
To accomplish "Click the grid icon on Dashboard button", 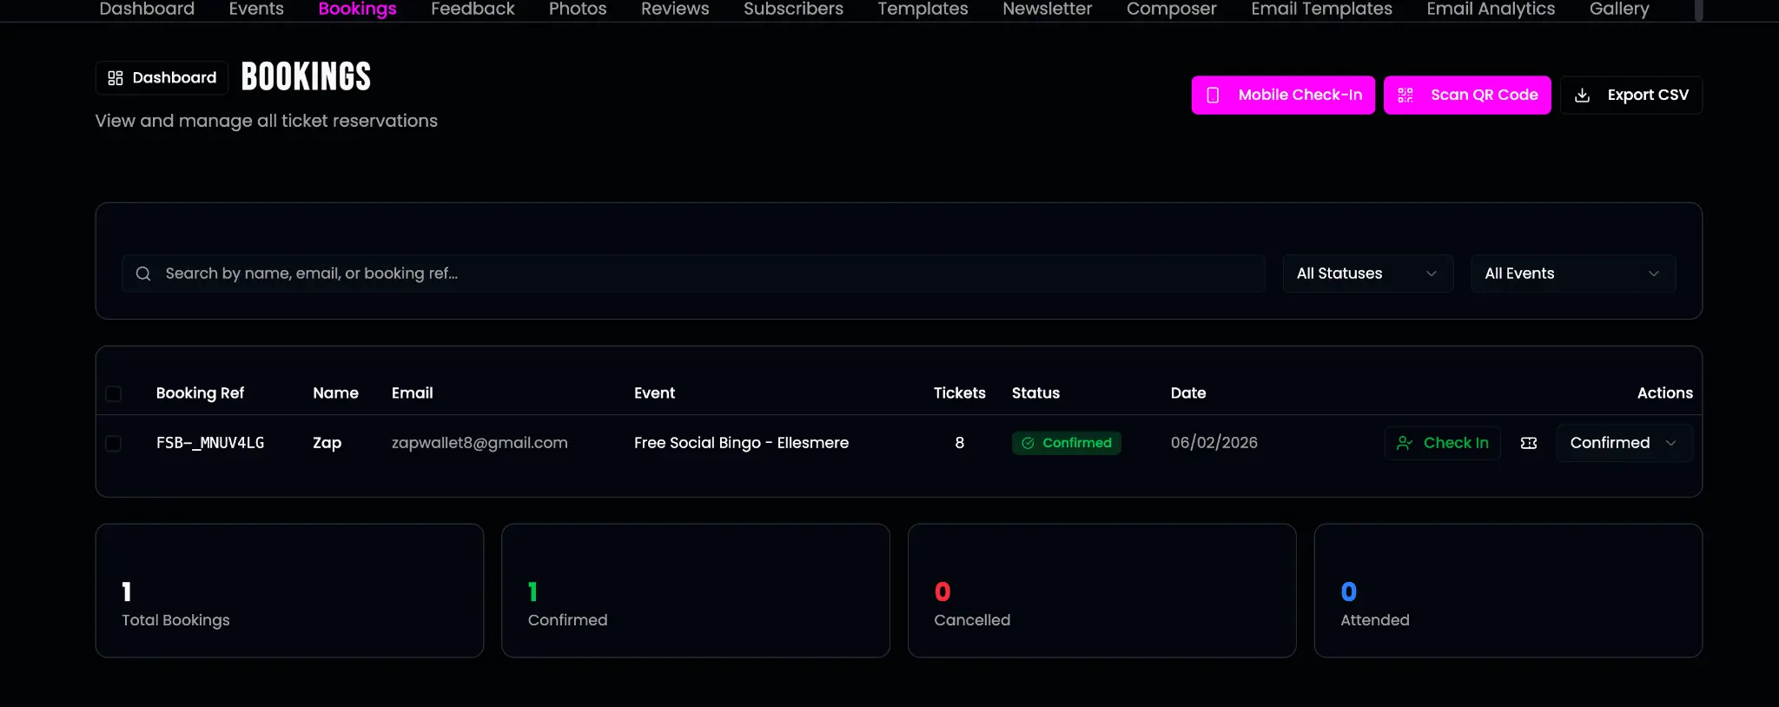I will pyautogui.click(x=116, y=78).
